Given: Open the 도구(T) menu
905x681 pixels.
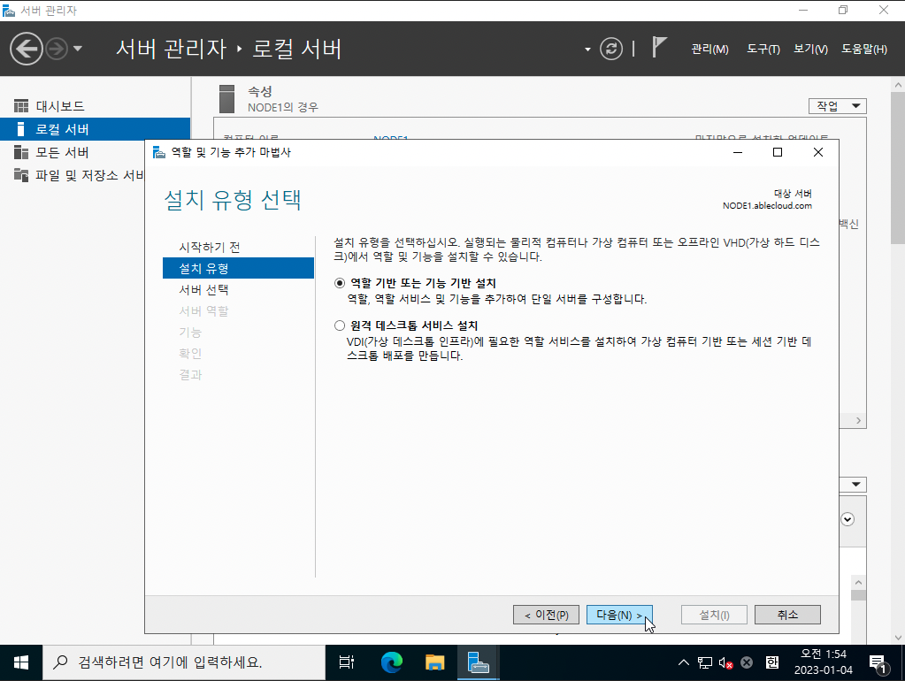Looking at the screenshot, I should point(763,49).
